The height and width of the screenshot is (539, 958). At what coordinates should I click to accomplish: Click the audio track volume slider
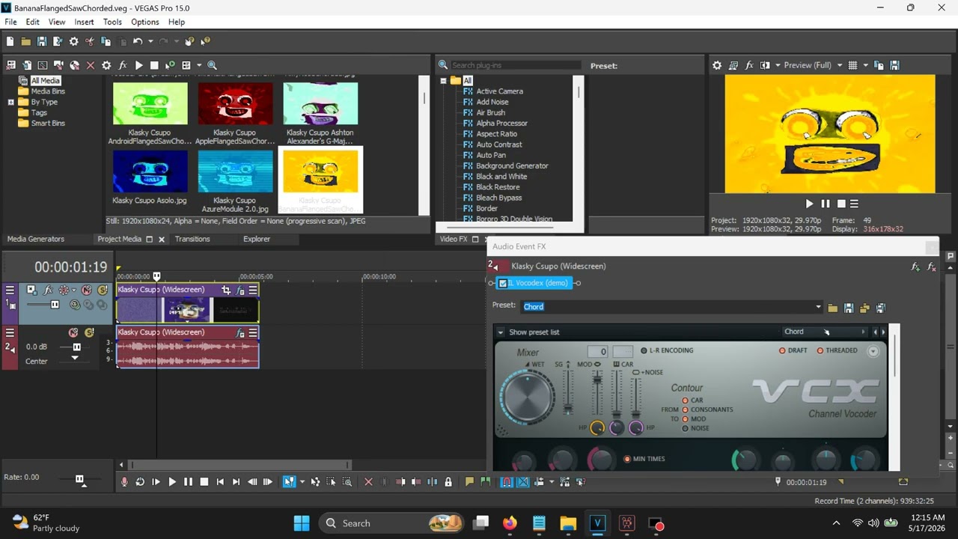click(76, 347)
